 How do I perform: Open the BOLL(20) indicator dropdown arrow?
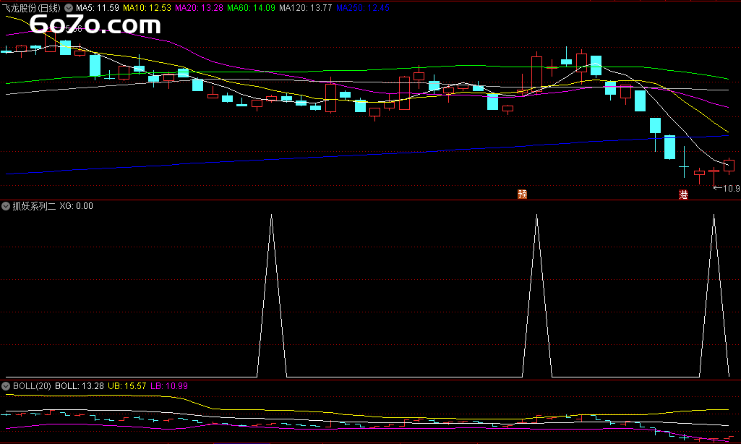point(6,386)
